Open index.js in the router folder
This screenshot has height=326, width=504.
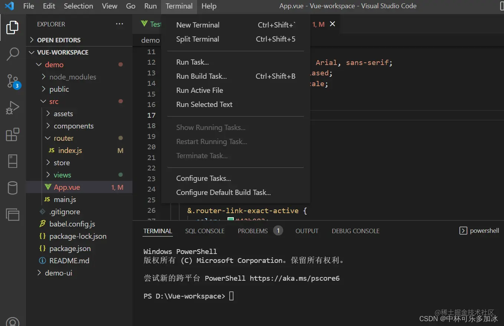click(x=70, y=150)
